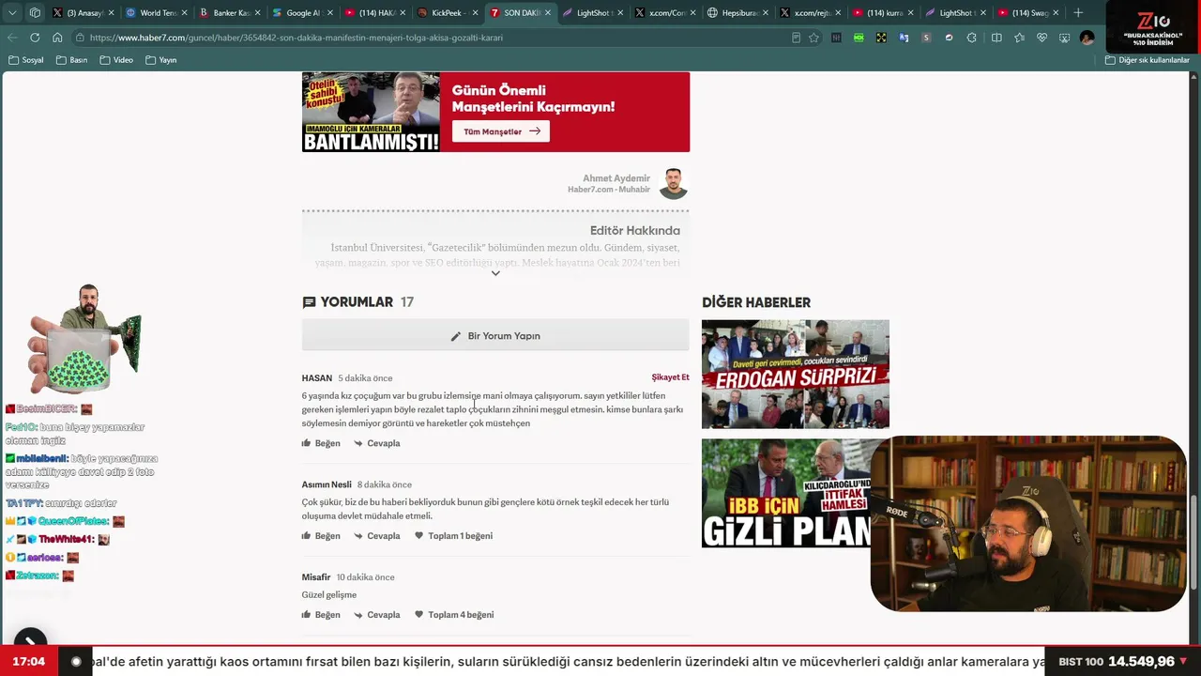View Toplam 1 beğeni likes
This screenshot has height=676, width=1201.
pos(453,536)
